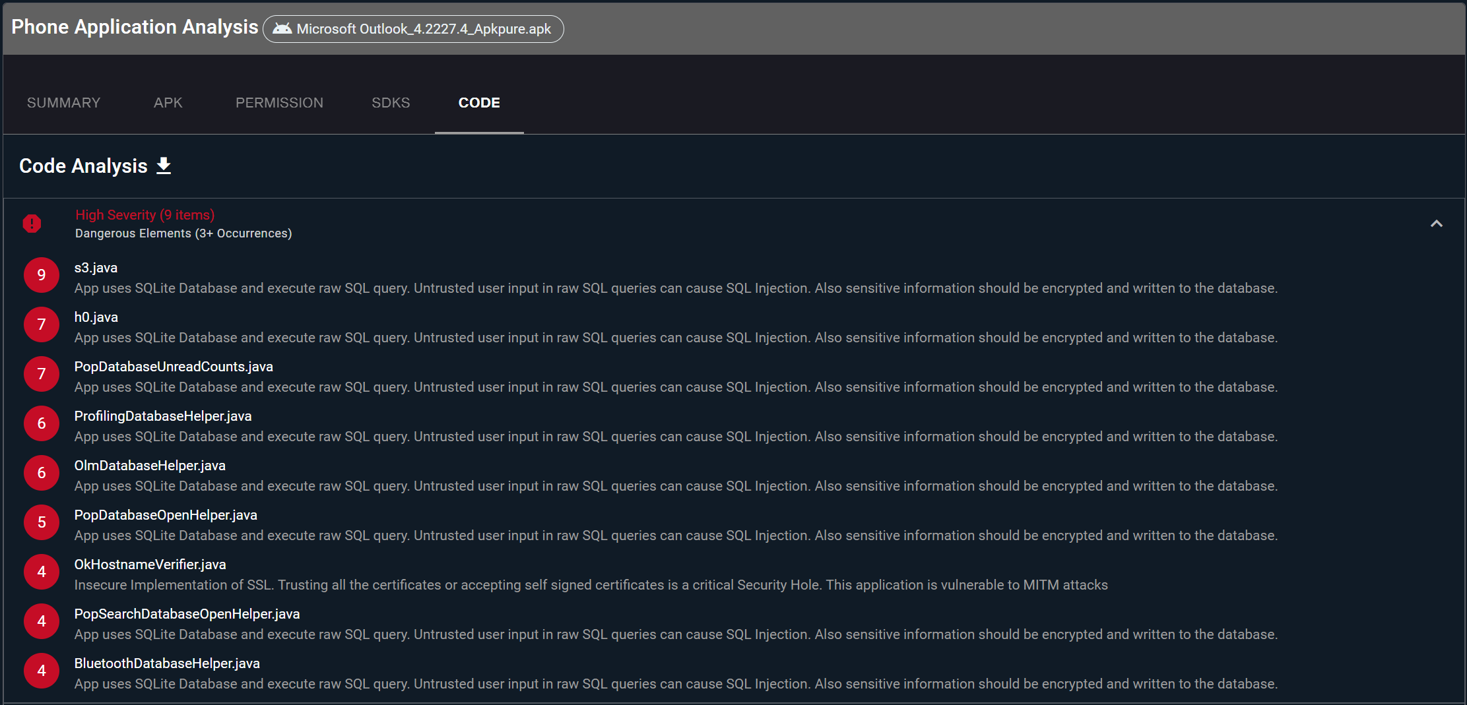
Task: Click the Dangerous Elements (3+ Occurrences) subtitle
Action: pyautogui.click(x=183, y=233)
